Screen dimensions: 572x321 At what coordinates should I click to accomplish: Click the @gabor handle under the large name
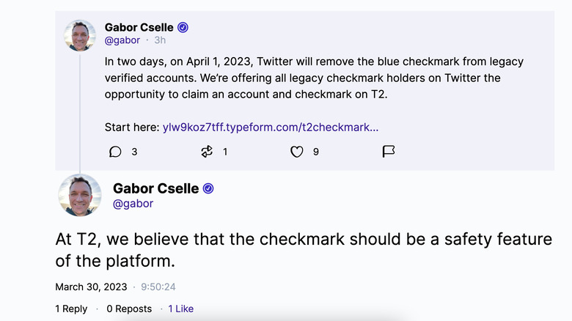pyautogui.click(x=133, y=204)
